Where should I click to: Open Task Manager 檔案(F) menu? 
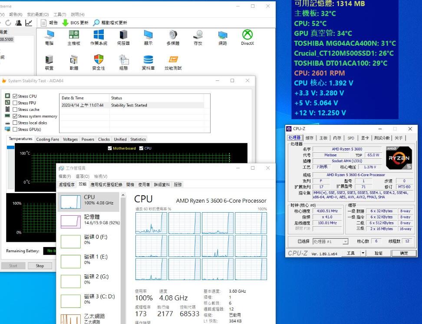65,176
